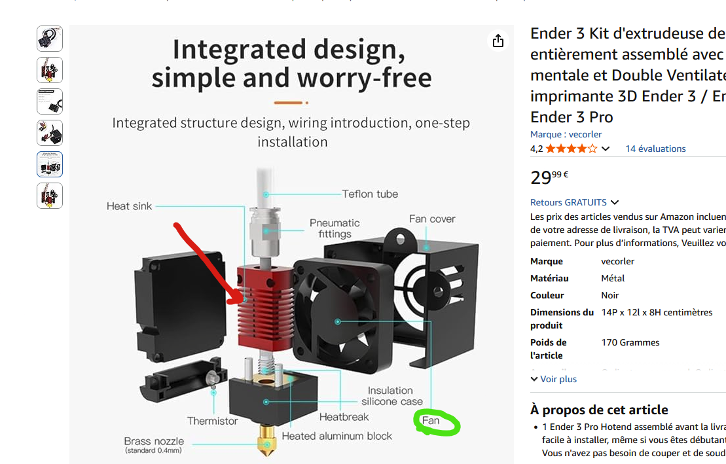The height and width of the screenshot is (464, 726).
Task: Click the Ender 3 Kit product title
Action: click(628, 75)
